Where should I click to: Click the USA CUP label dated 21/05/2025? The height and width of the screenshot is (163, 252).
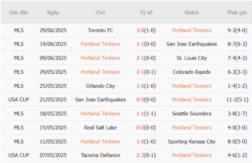click(x=19, y=100)
